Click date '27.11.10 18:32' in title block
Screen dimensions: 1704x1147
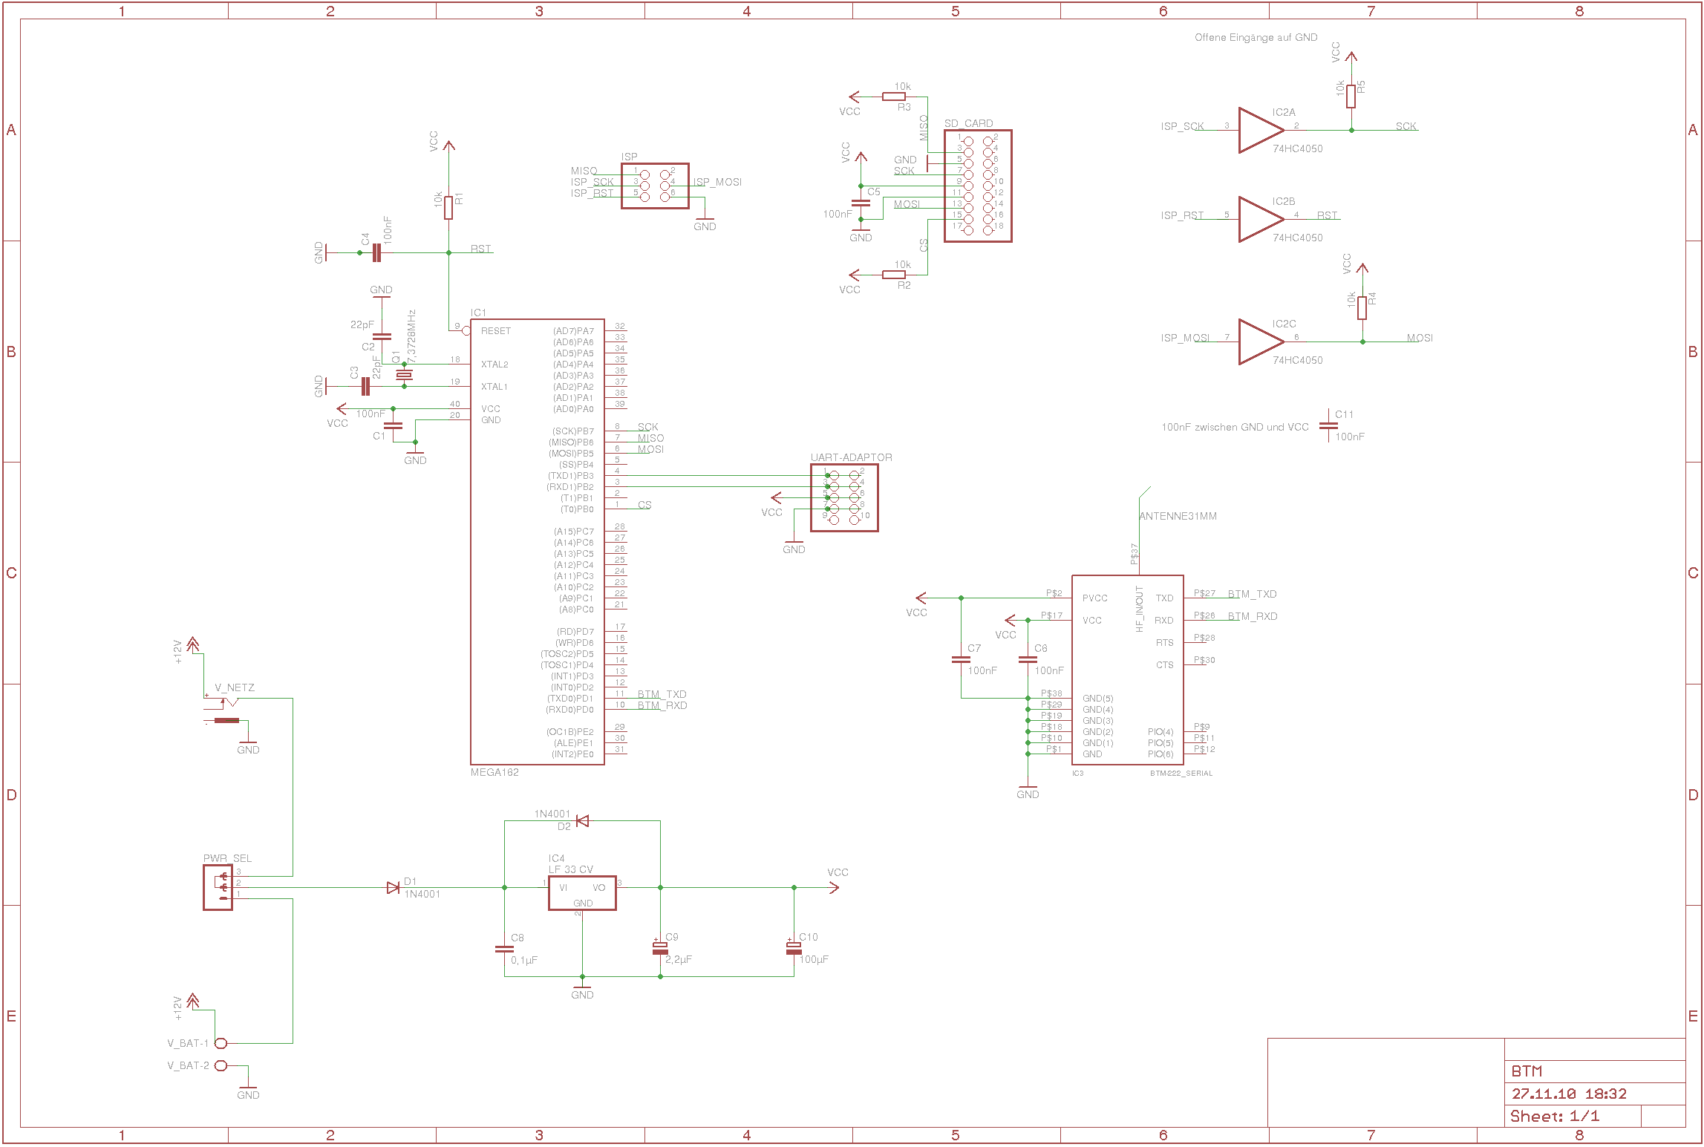tap(1569, 1094)
